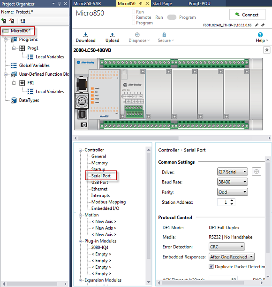272x287 pixels.
Task: Open the Driver dropdown showing CIP Serial
Action: [x=233, y=172]
